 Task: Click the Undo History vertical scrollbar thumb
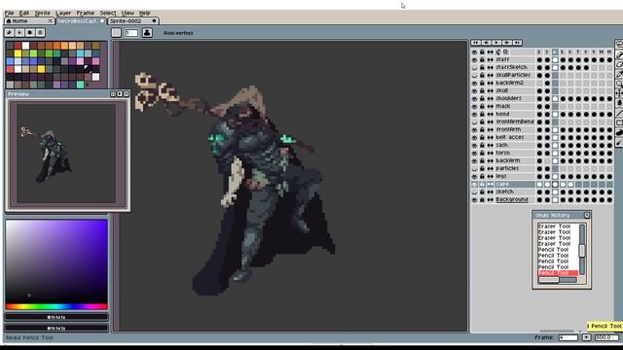582,251
